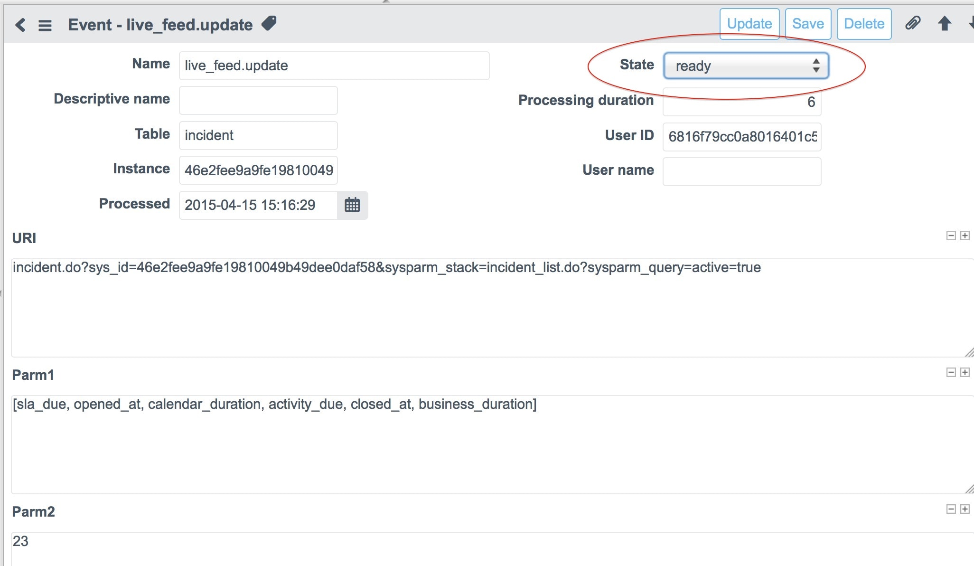Collapse the Parm1 field with minus icon
The image size is (974, 566).
(x=951, y=372)
